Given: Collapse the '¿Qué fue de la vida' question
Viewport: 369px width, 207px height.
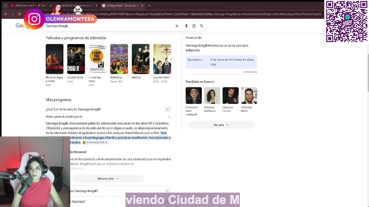Looking at the screenshot, I should [167, 109].
